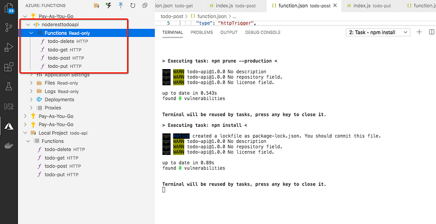
Task: Click the Logs folder icon
Action: click(39, 91)
